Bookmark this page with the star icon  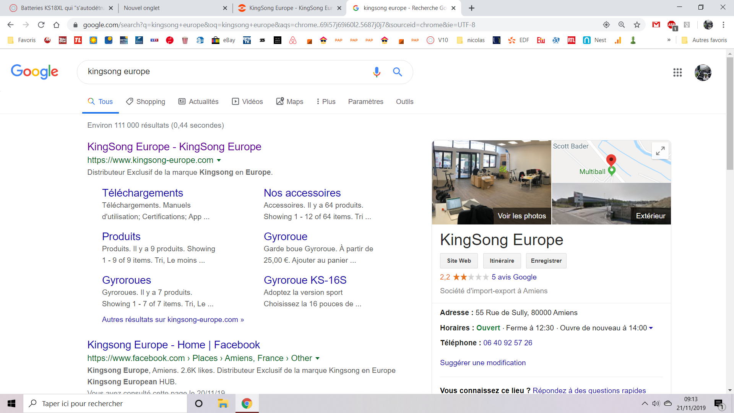coord(637,25)
